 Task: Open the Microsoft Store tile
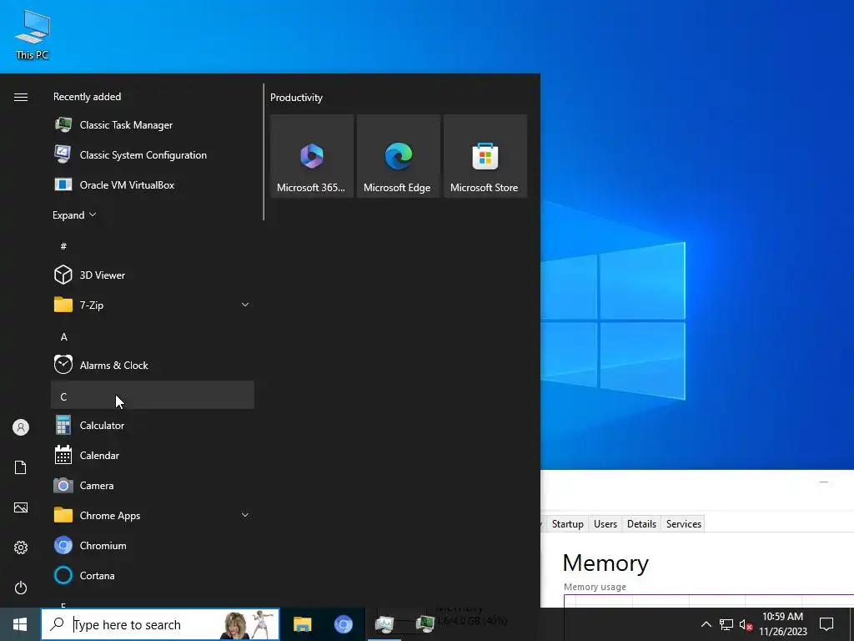(485, 156)
